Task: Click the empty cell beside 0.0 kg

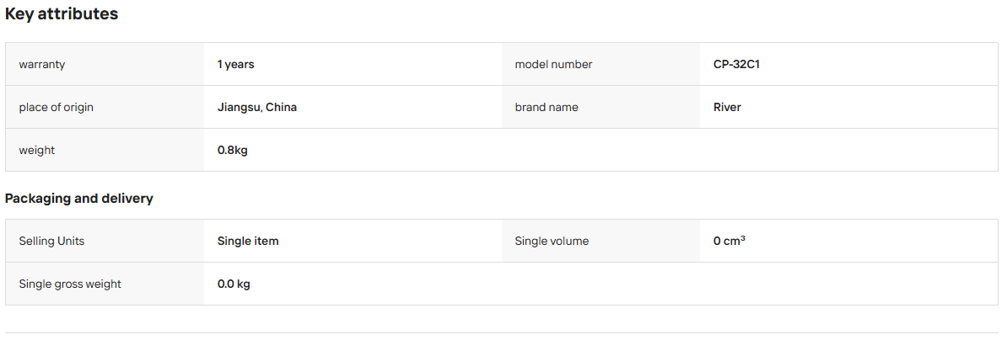Action: click(750, 284)
